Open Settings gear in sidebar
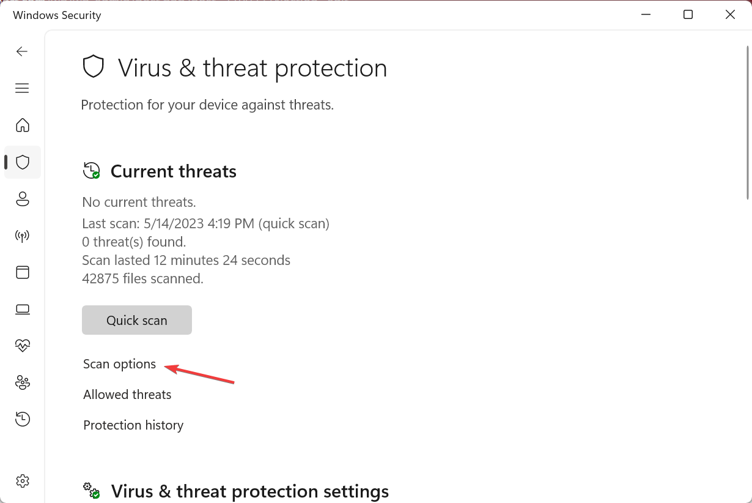752x503 pixels. (x=23, y=481)
